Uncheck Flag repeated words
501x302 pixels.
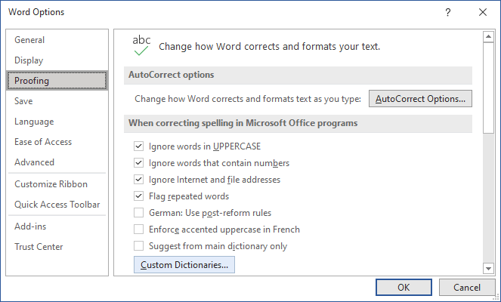[138, 196]
